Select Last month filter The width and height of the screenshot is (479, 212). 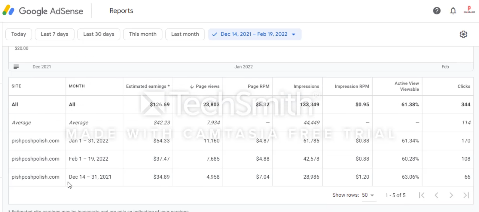(x=185, y=34)
